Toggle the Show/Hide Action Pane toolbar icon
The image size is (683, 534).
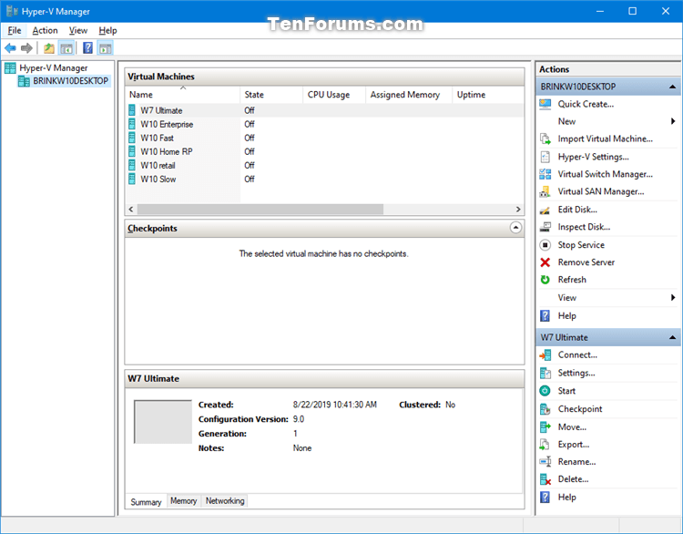(x=105, y=48)
